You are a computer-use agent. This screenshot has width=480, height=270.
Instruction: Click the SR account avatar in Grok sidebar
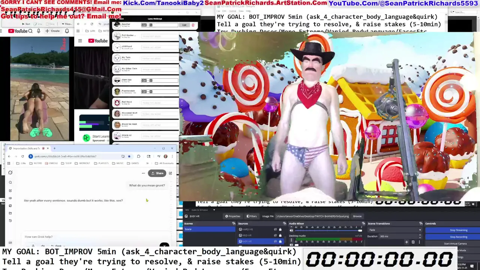click(10, 243)
